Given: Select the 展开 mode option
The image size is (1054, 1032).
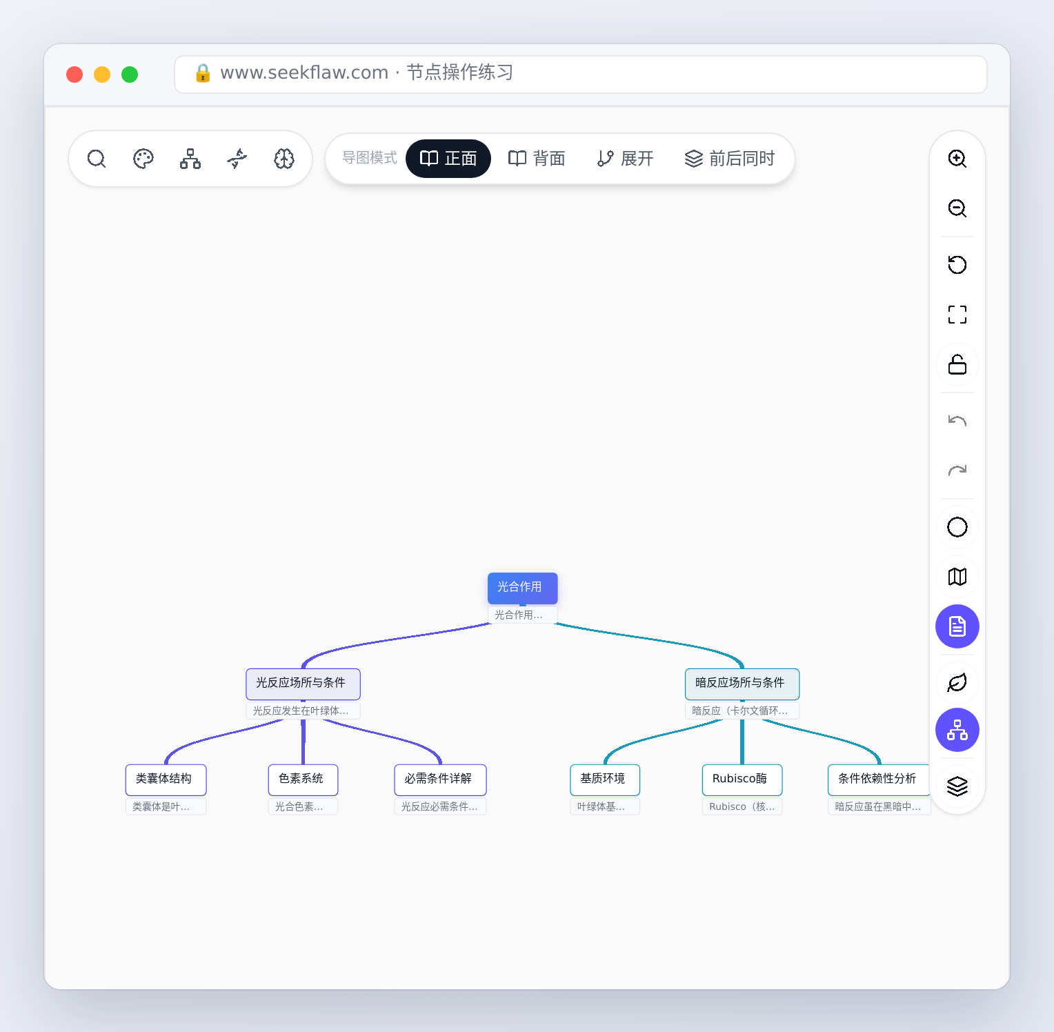Looking at the screenshot, I should pyautogui.click(x=625, y=159).
